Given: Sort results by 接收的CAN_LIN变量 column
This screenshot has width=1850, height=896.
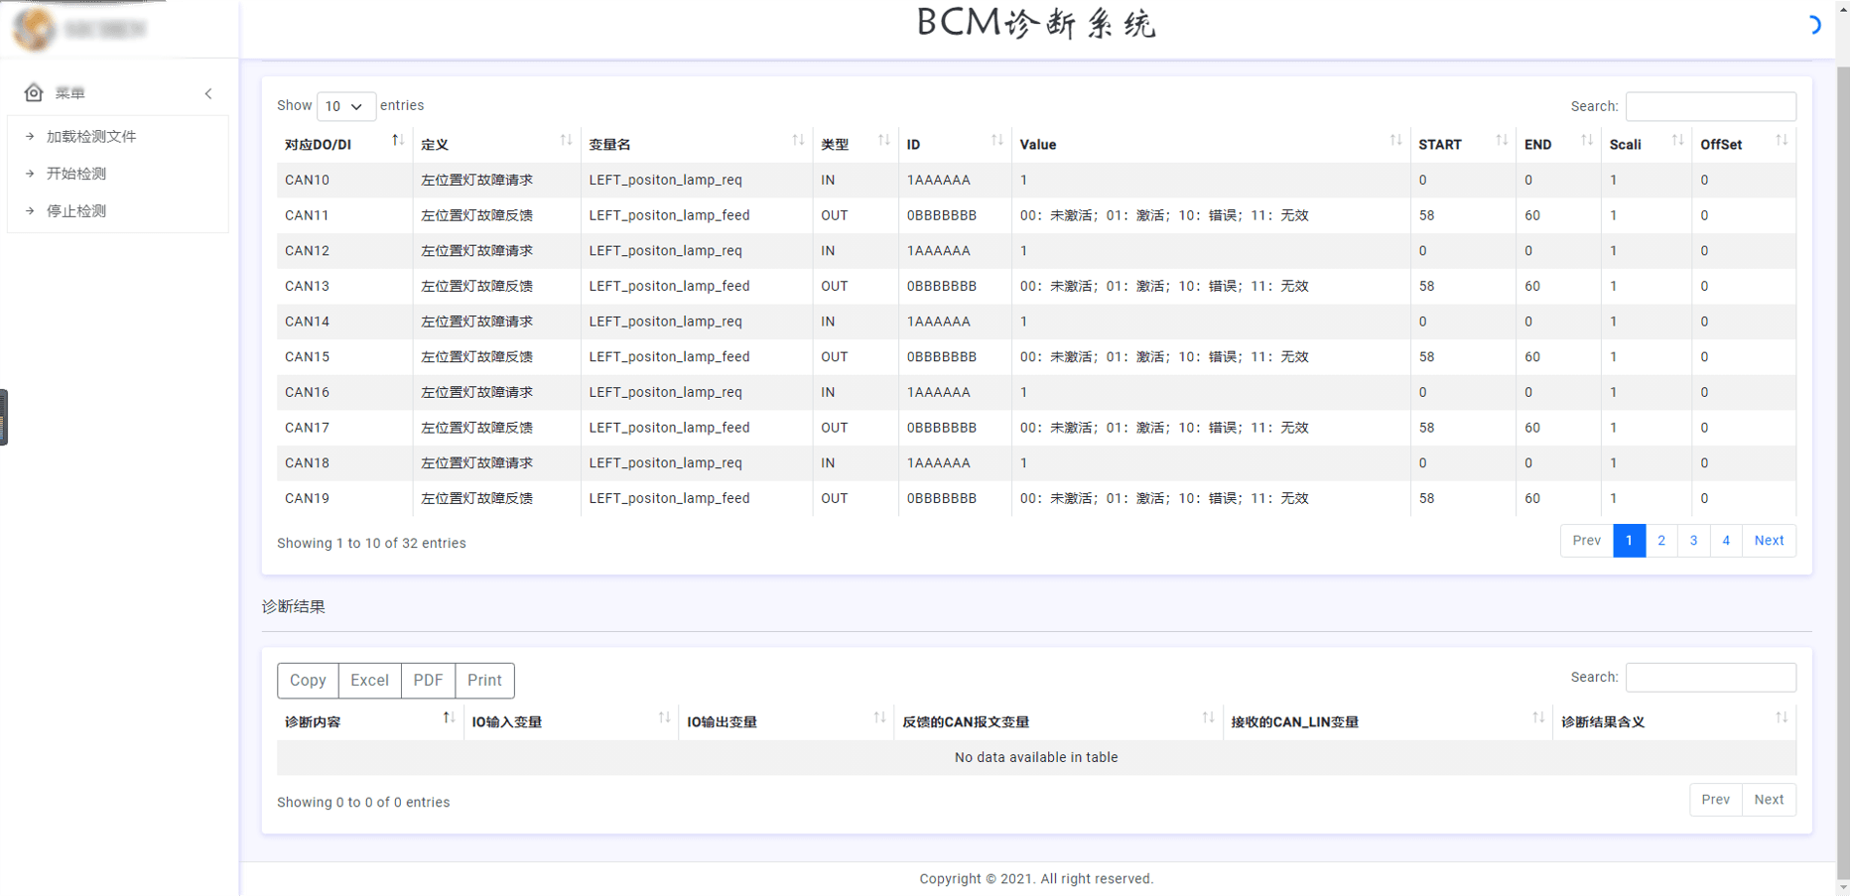Looking at the screenshot, I should click(1387, 721).
